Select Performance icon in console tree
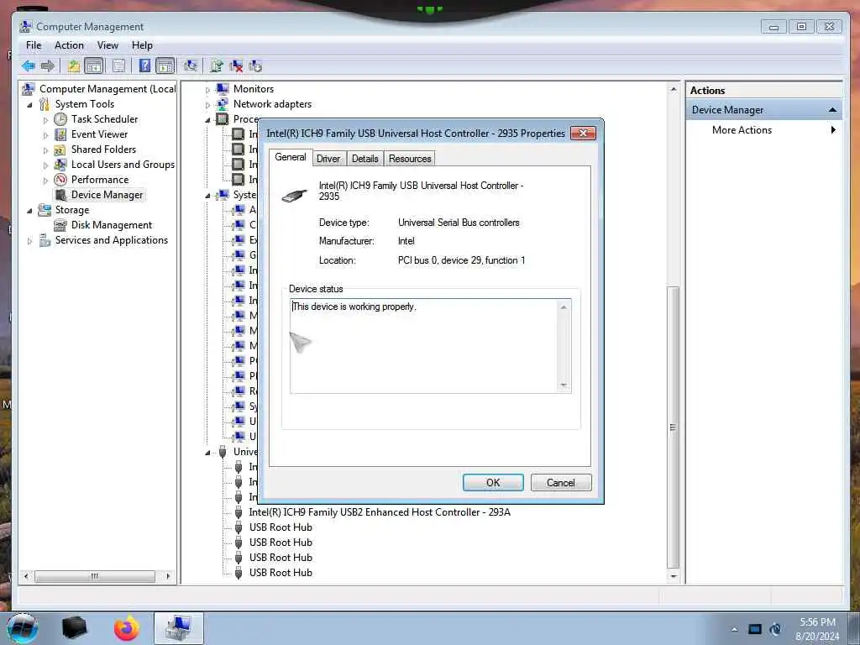This screenshot has width=860, height=645. 60,180
